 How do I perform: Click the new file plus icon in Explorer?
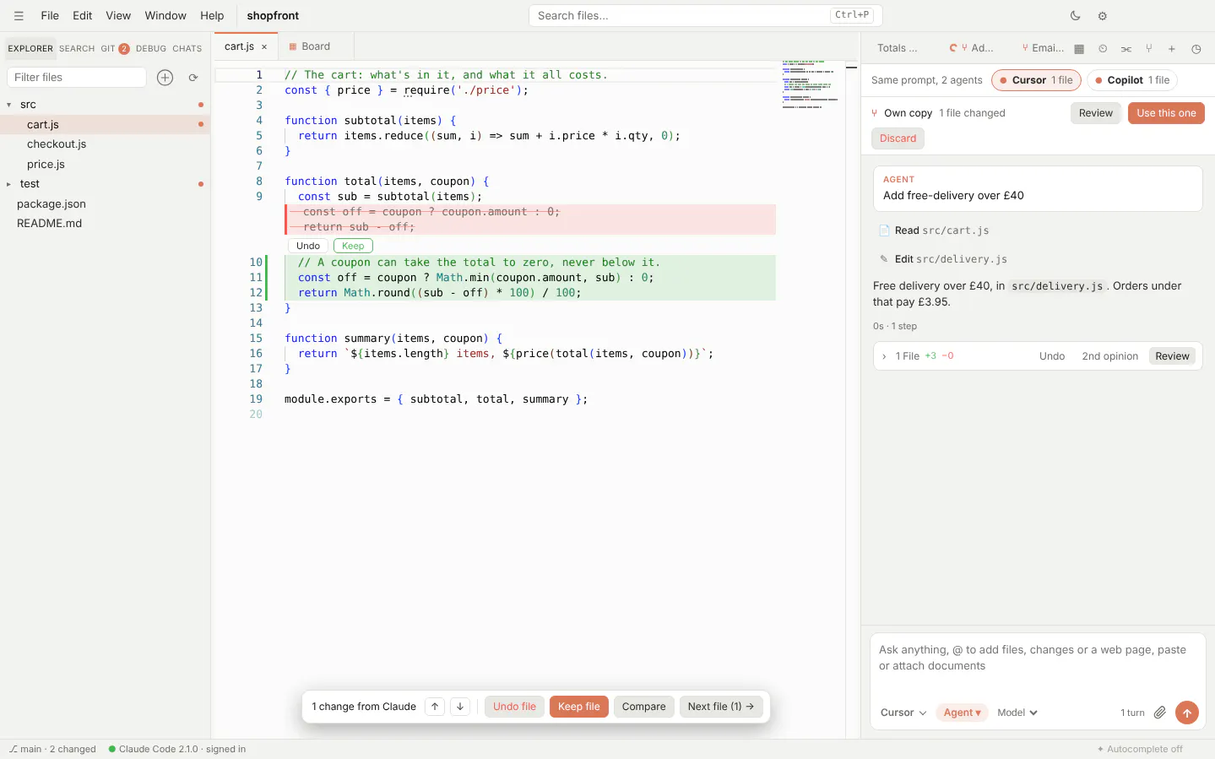click(165, 77)
